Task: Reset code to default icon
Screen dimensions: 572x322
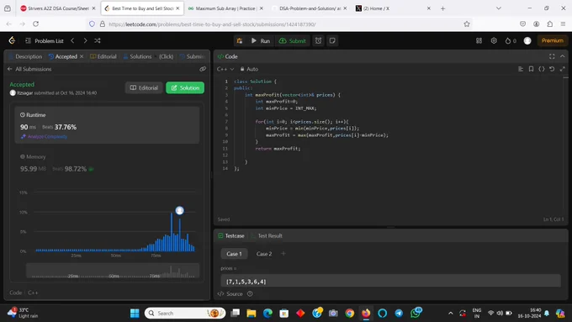Action: coord(552,69)
